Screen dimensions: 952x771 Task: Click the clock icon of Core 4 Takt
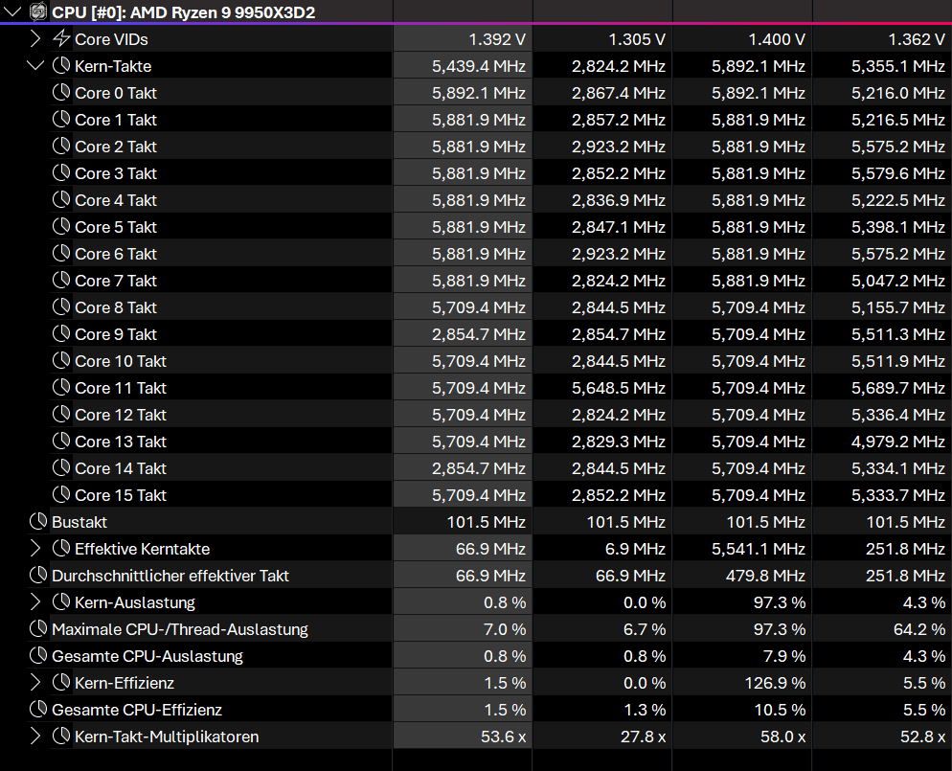61,200
